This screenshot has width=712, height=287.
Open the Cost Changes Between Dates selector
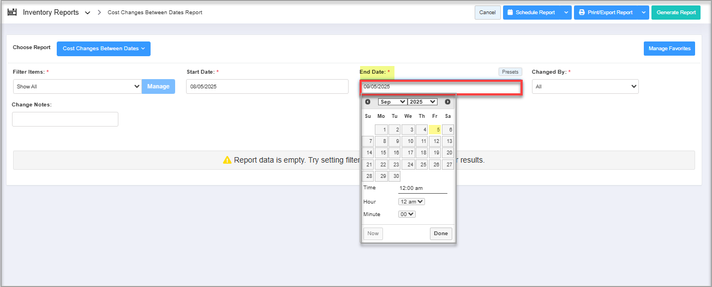tap(103, 49)
